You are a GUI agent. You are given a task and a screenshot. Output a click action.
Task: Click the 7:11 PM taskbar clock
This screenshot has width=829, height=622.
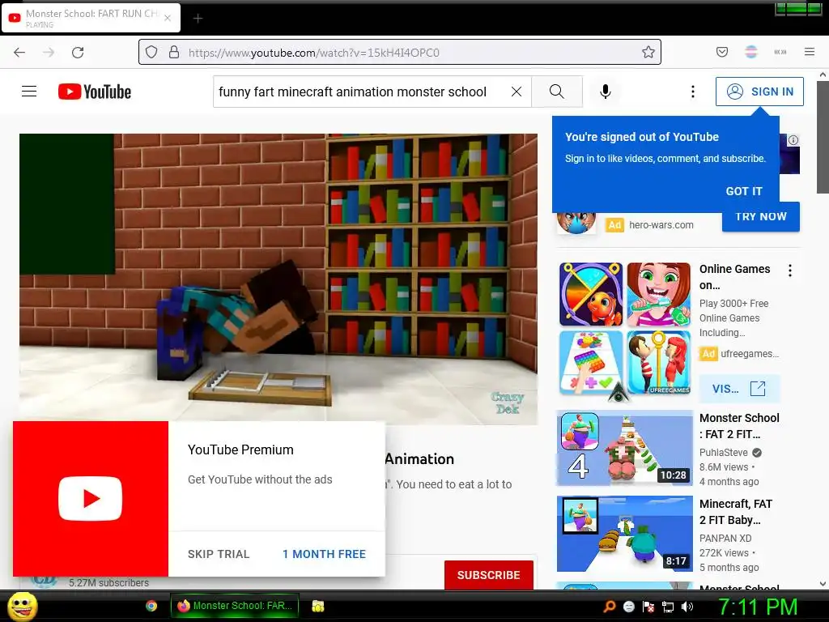click(758, 607)
